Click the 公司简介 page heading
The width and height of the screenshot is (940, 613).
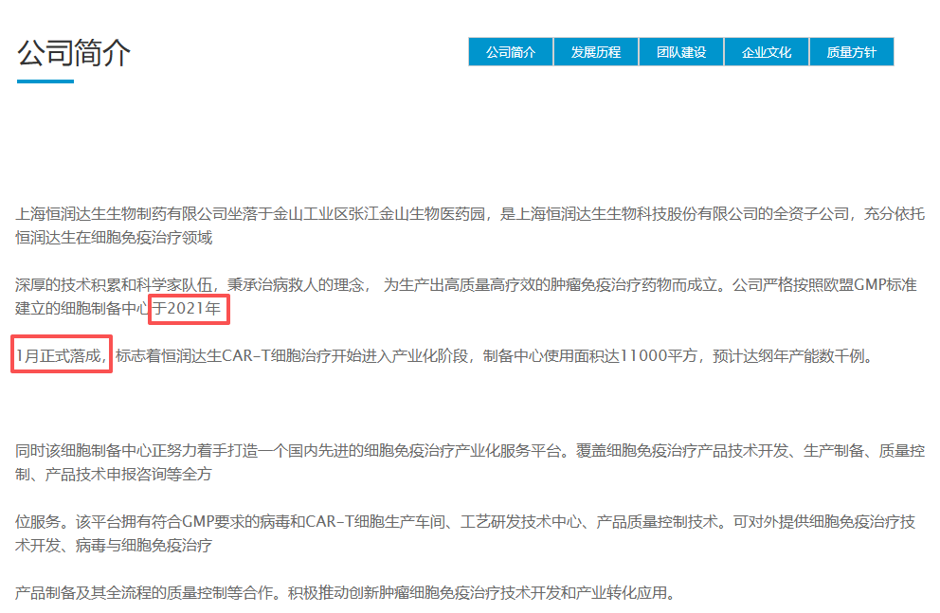coord(73,53)
